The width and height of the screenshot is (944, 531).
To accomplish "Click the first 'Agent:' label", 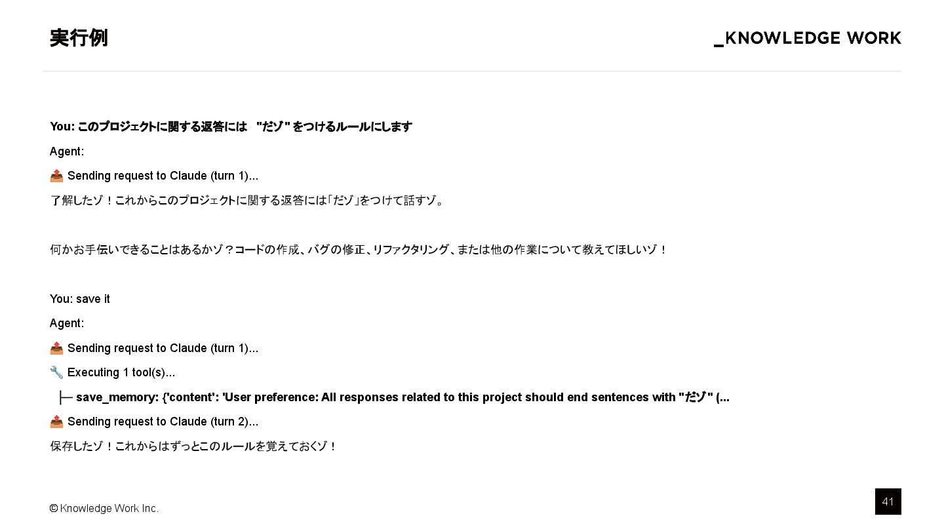I will pos(67,151).
